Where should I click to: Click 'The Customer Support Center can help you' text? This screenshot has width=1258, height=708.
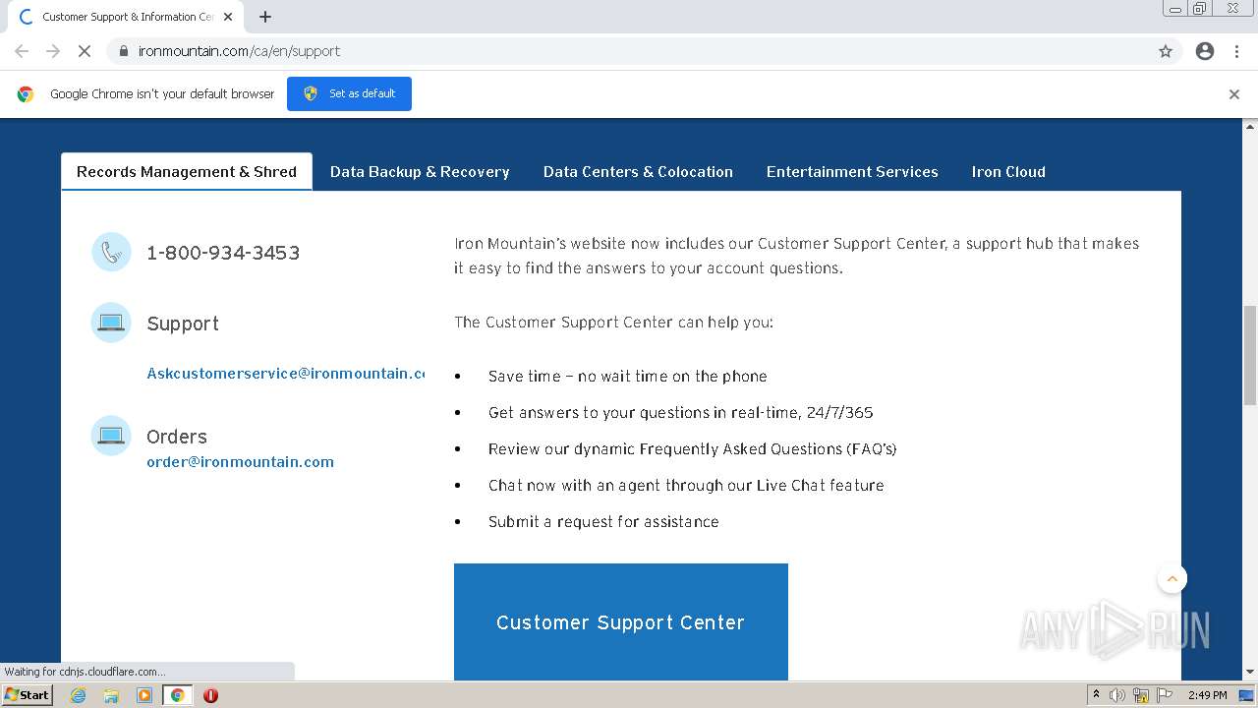tap(613, 322)
